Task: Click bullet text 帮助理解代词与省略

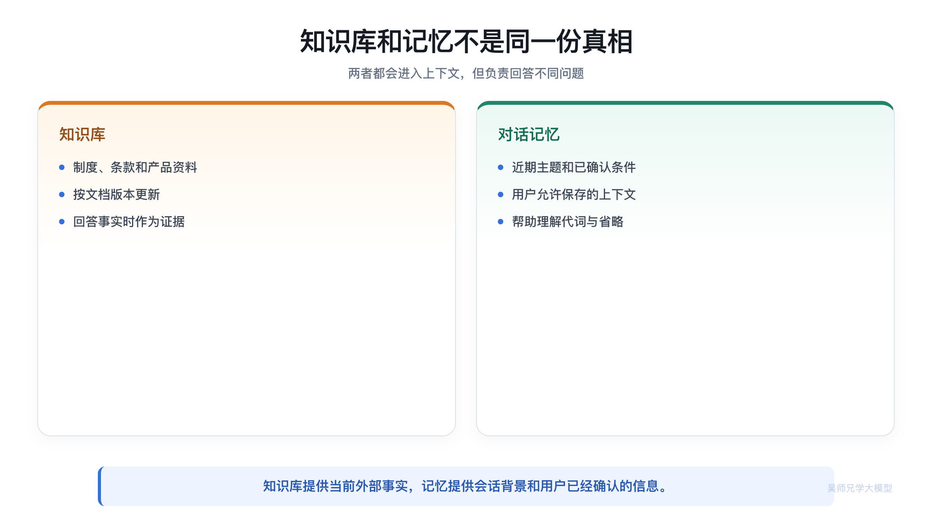Action: point(568,222)
